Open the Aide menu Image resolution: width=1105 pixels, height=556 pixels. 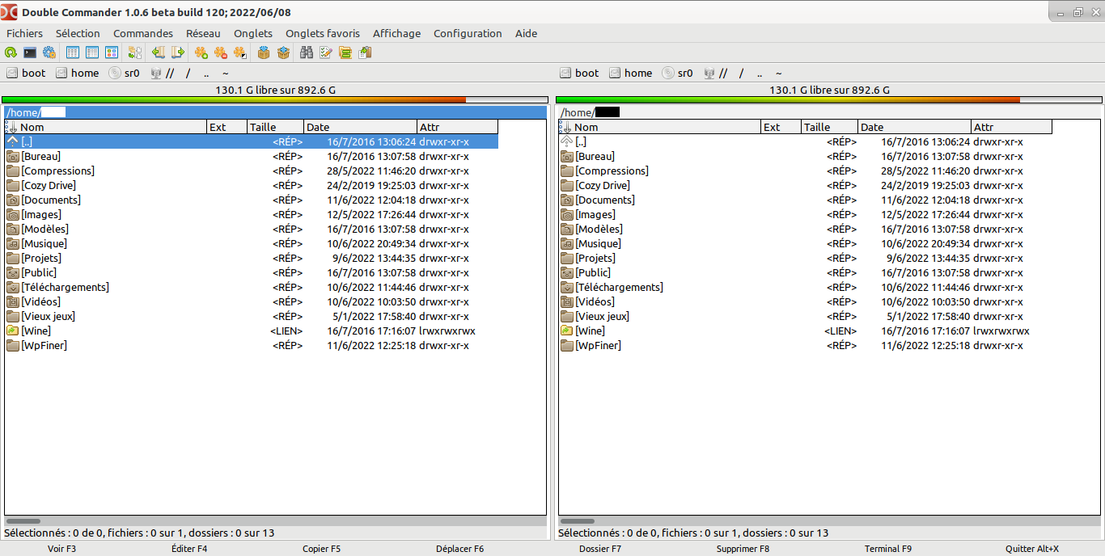[526, 33]
